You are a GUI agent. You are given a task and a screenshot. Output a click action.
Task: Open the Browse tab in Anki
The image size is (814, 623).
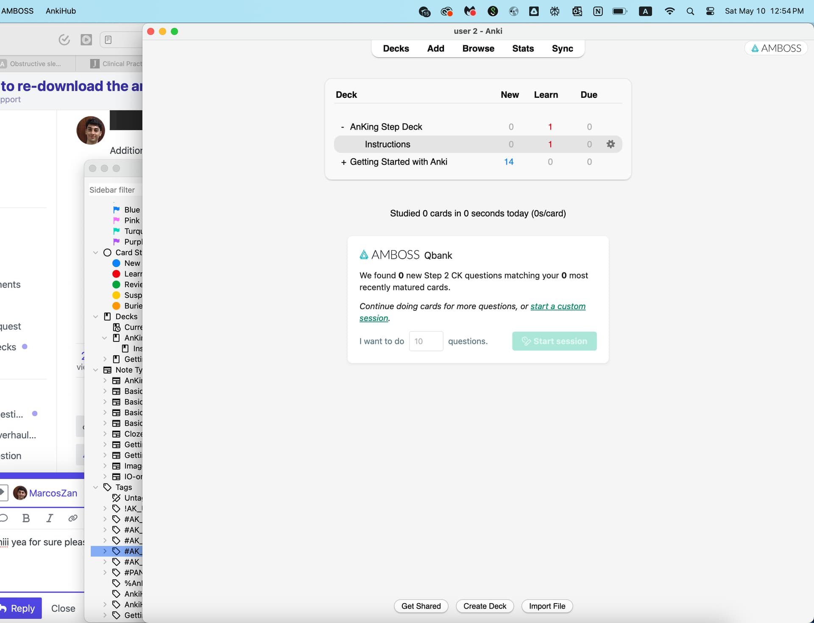pyautogui.click(x=478, y=49)
